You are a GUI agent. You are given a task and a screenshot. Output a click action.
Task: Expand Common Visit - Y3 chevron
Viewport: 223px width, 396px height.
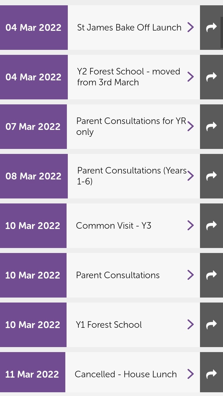[x=191, y=225]
